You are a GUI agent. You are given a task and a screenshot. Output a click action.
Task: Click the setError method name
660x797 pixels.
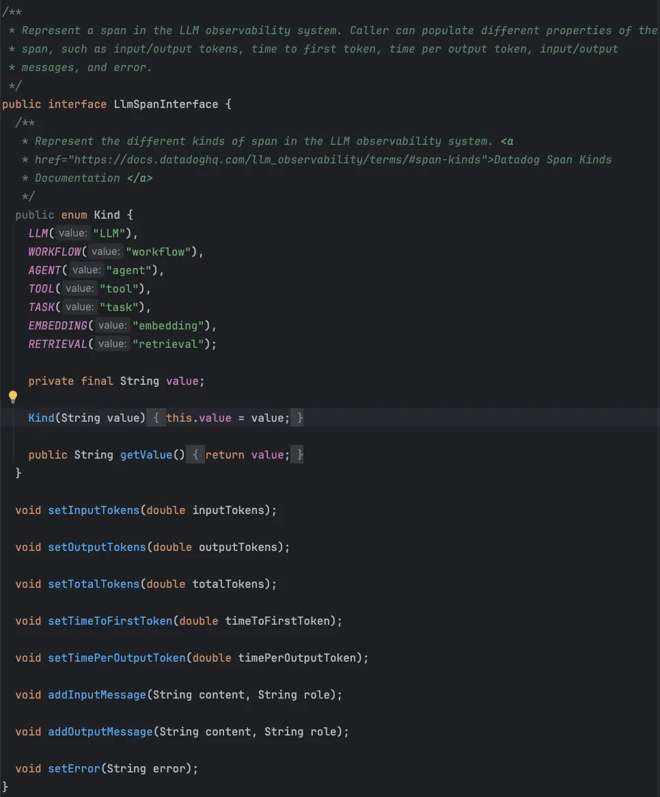click(74, 768)
